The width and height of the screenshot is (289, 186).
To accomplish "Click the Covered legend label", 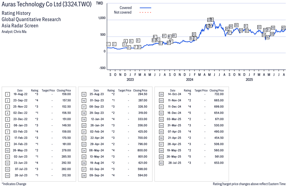I will click(x=126, y=8).
